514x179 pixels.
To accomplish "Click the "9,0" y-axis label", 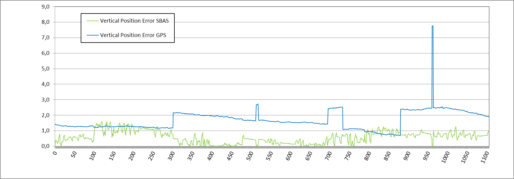I will click(x=45, y=7).
